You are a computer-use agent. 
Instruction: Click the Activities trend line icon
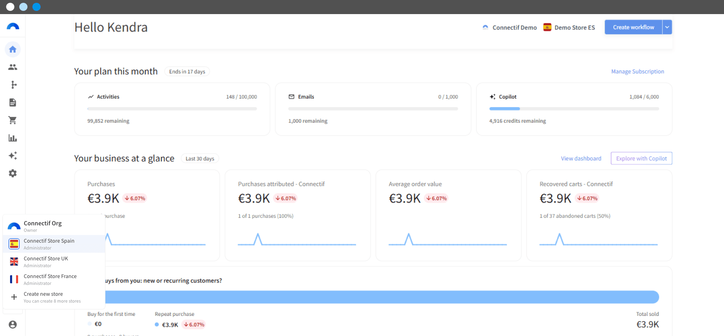[x=91, y=97]
